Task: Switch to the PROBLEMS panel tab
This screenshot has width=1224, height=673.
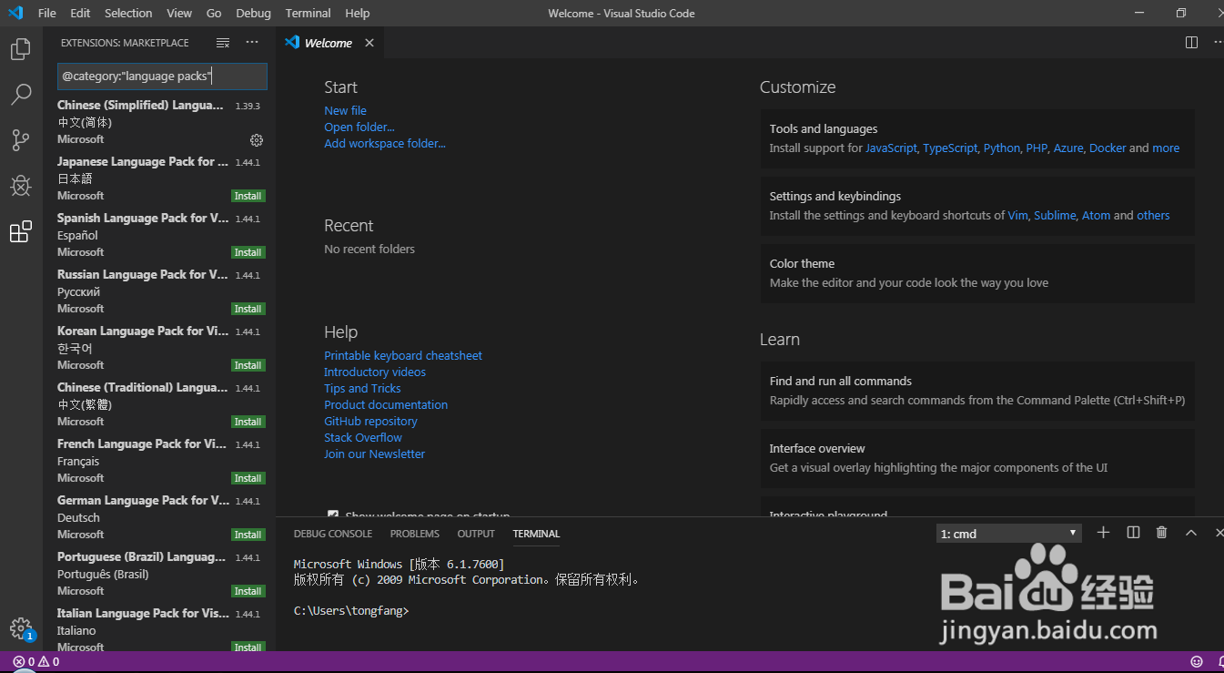Action: 414,534
